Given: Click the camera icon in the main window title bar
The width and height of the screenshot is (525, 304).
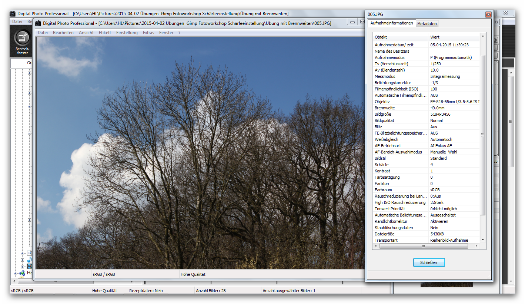Looking at the screenshot, I should (13, 14).
